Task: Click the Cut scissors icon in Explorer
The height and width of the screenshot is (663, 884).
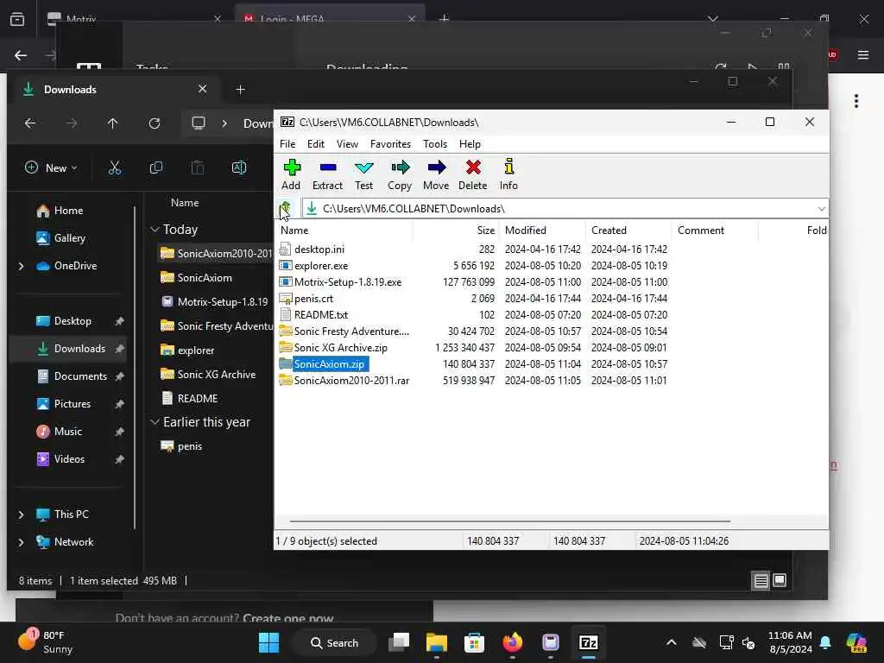Action: (x=115, y=168)
